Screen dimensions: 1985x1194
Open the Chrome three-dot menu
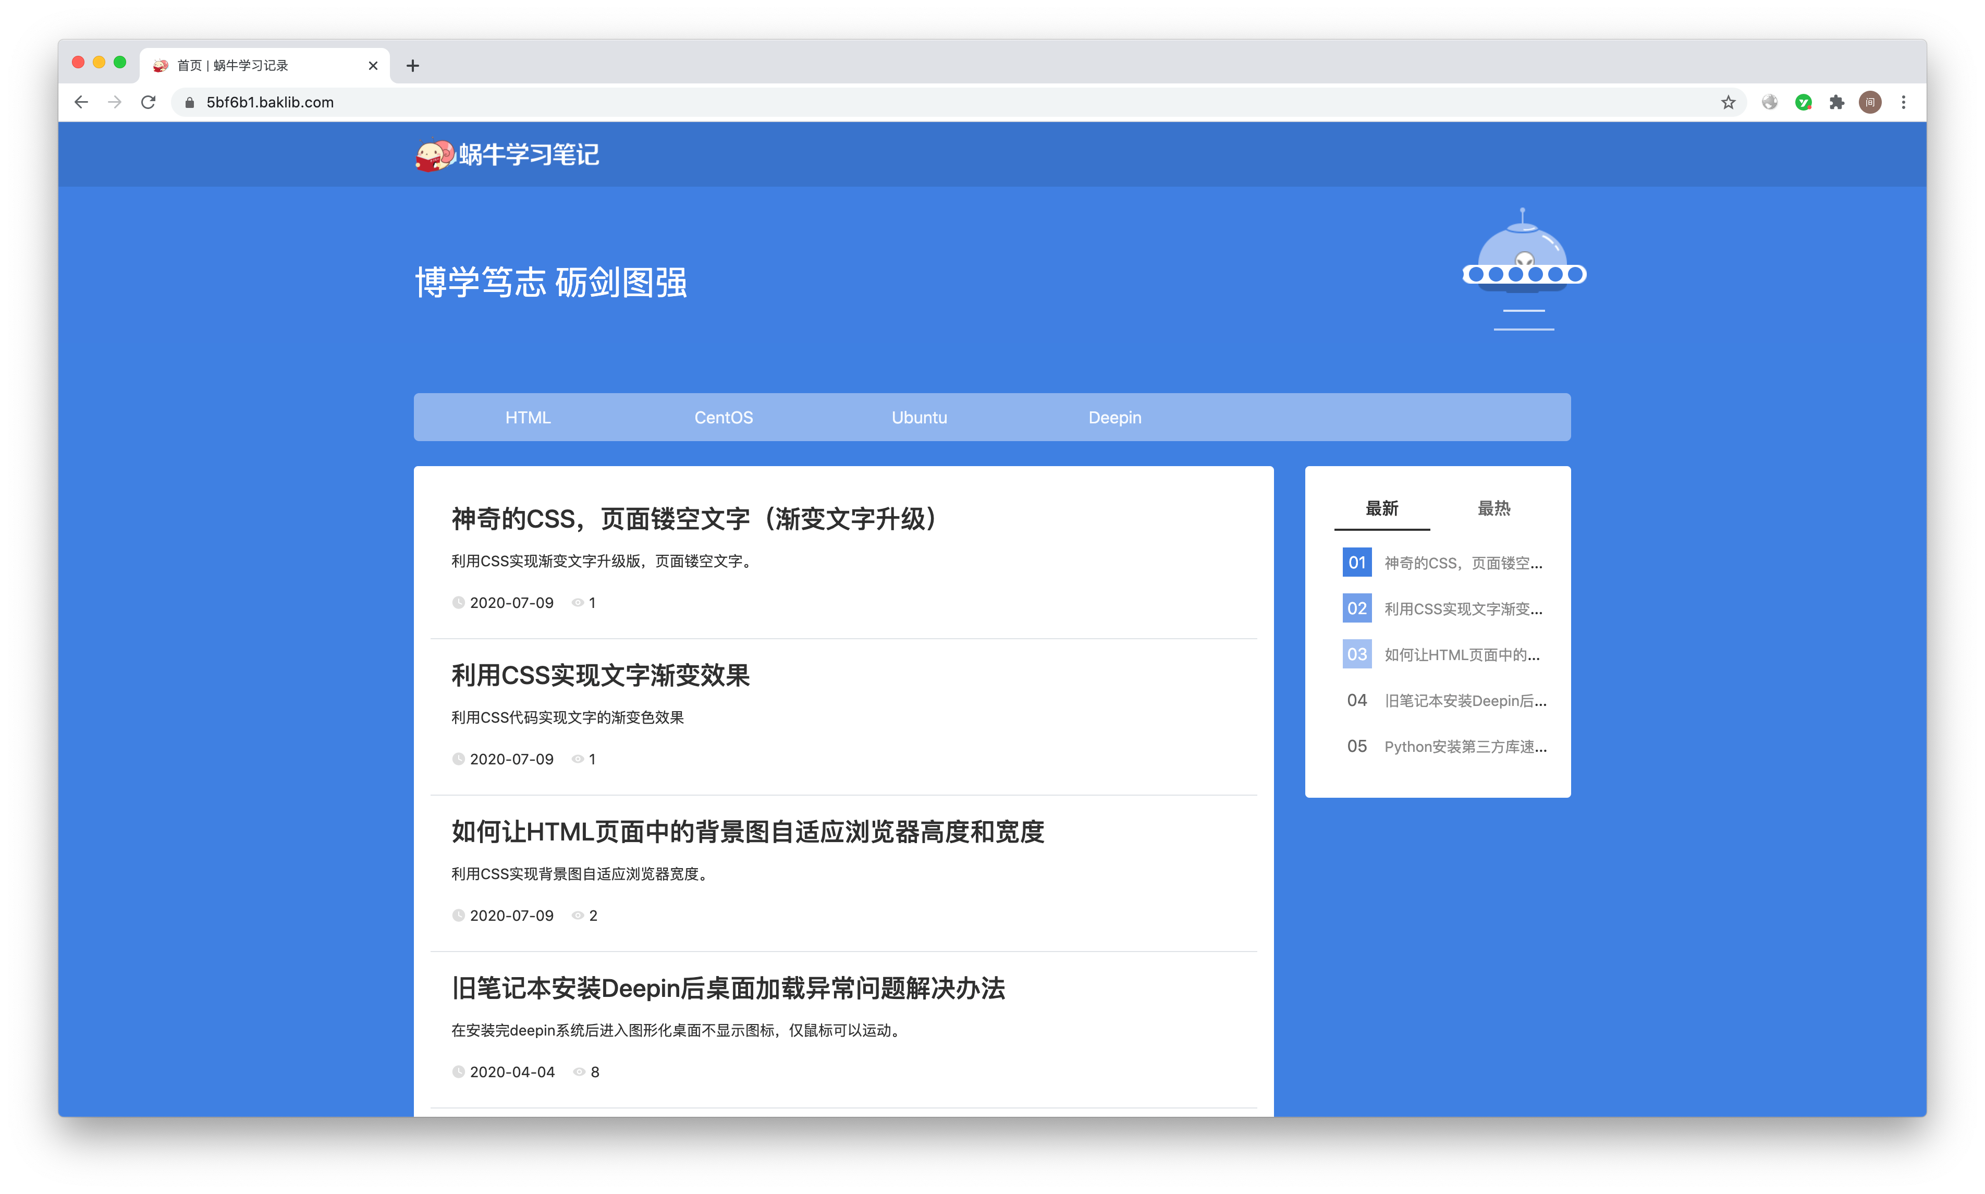coord(1903,102)
